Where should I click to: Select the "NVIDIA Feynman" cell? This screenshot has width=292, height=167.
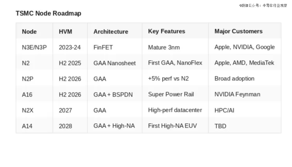tap(237, 94)
